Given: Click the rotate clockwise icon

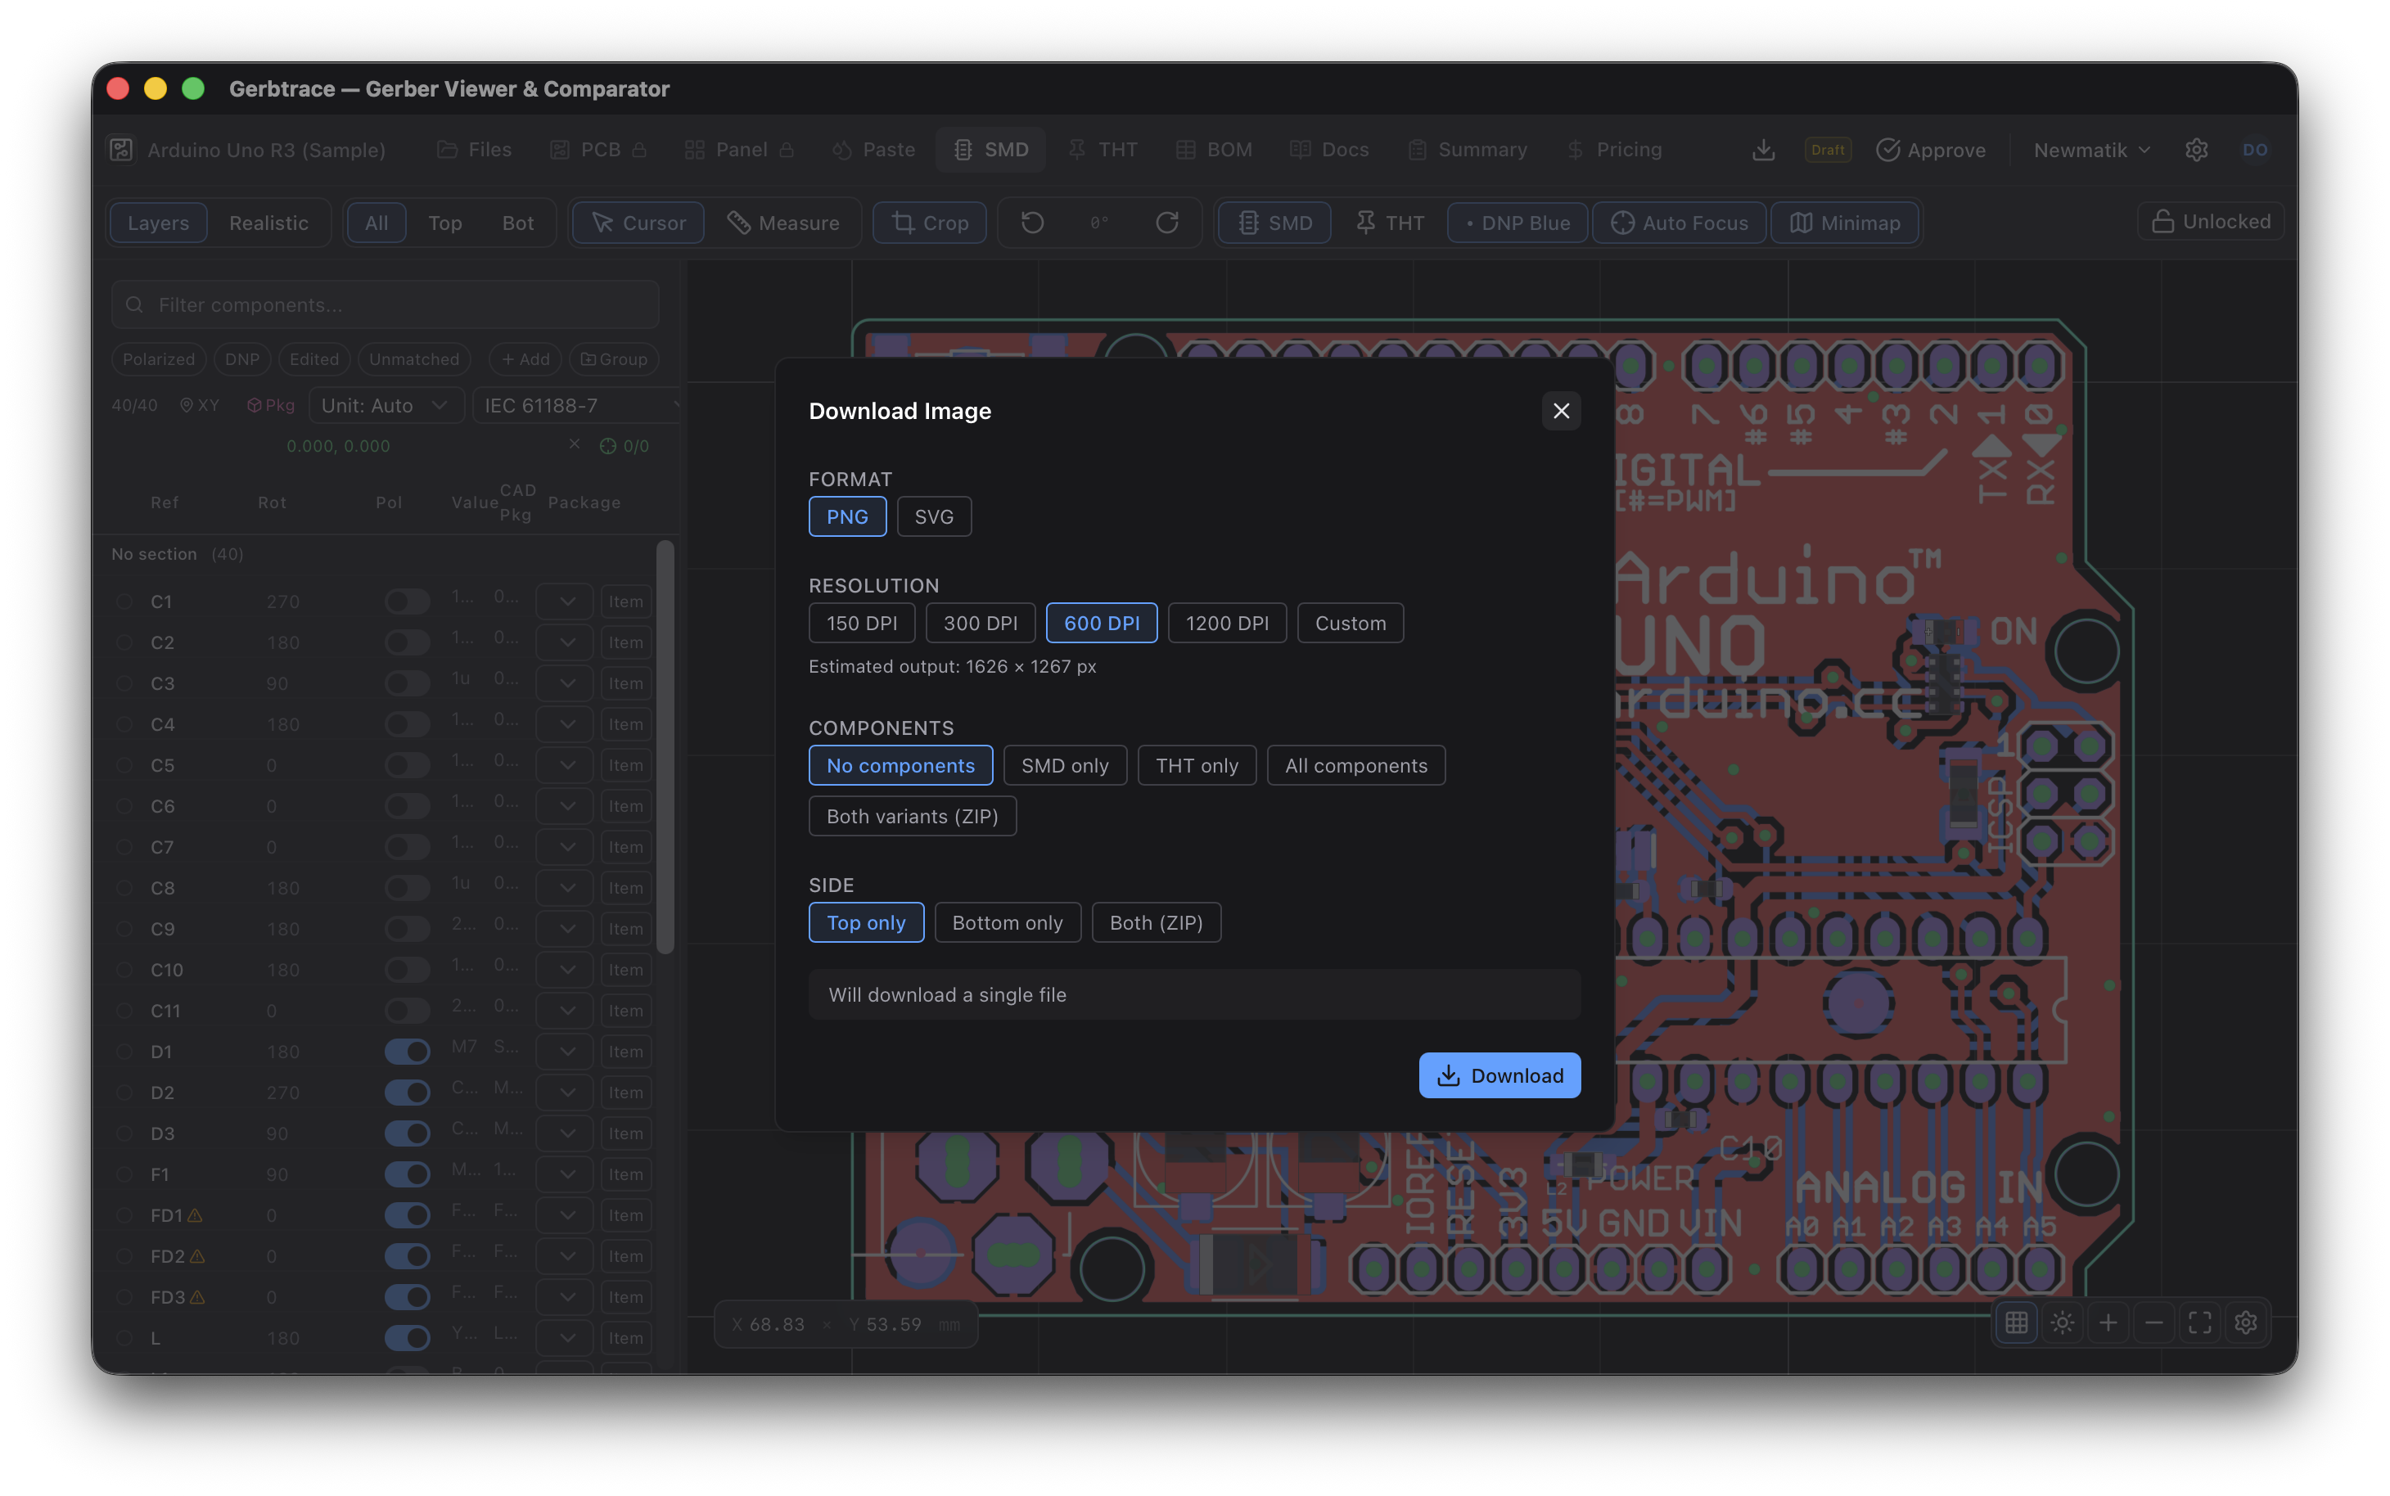Looking at the screenshot, I should [1167, 223].
